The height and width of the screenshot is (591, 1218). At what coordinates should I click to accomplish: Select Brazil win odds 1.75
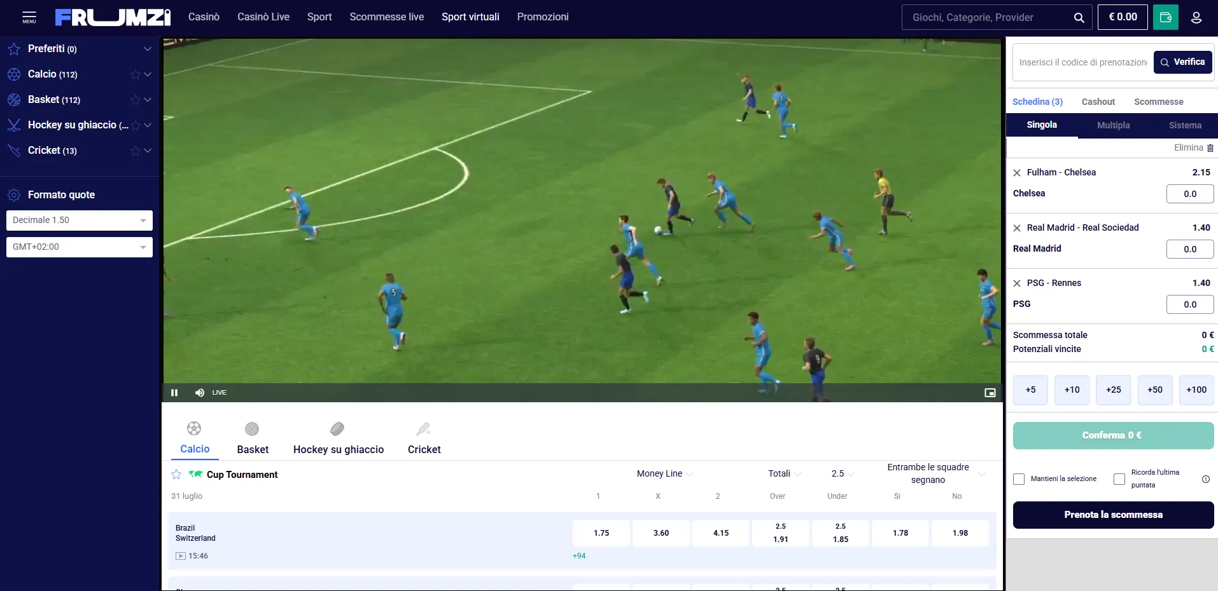(x=601, y=533)
